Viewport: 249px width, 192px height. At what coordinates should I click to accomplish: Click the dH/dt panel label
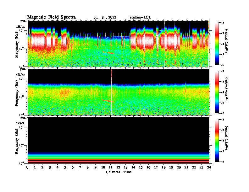(x=20, y=26)
